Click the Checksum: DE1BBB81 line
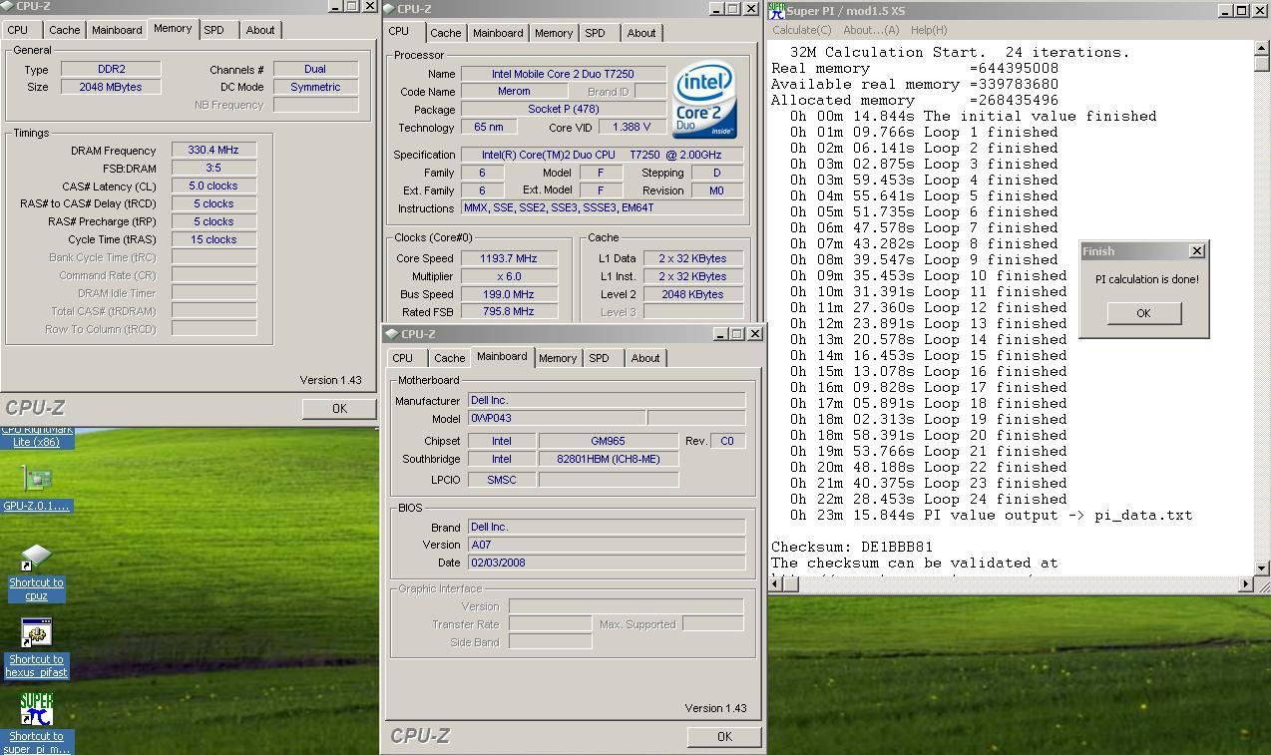Image resolution: width=1271 pixels, height=755 pixels. (852, 548)
